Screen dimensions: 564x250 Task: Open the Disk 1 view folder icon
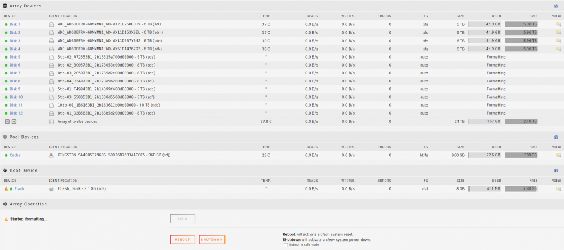point(558,24)
